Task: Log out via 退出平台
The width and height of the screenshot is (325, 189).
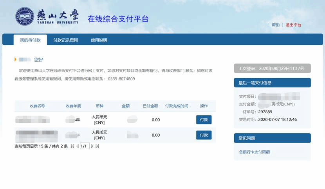Action: (x=293, y=25)
